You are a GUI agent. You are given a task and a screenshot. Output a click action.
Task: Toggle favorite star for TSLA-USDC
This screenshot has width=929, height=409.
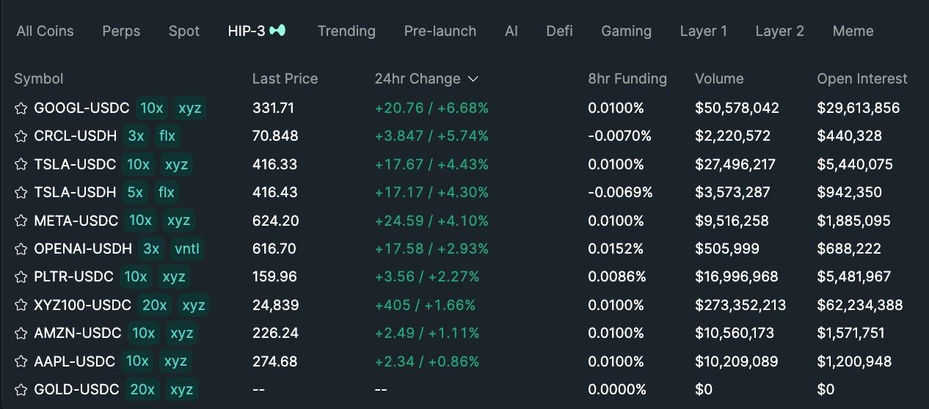click(x=21, y=165)
